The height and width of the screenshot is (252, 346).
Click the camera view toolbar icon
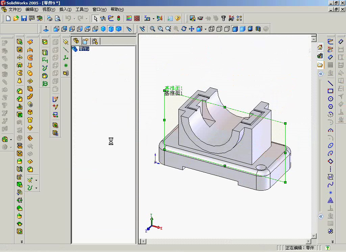coord(200,18)
